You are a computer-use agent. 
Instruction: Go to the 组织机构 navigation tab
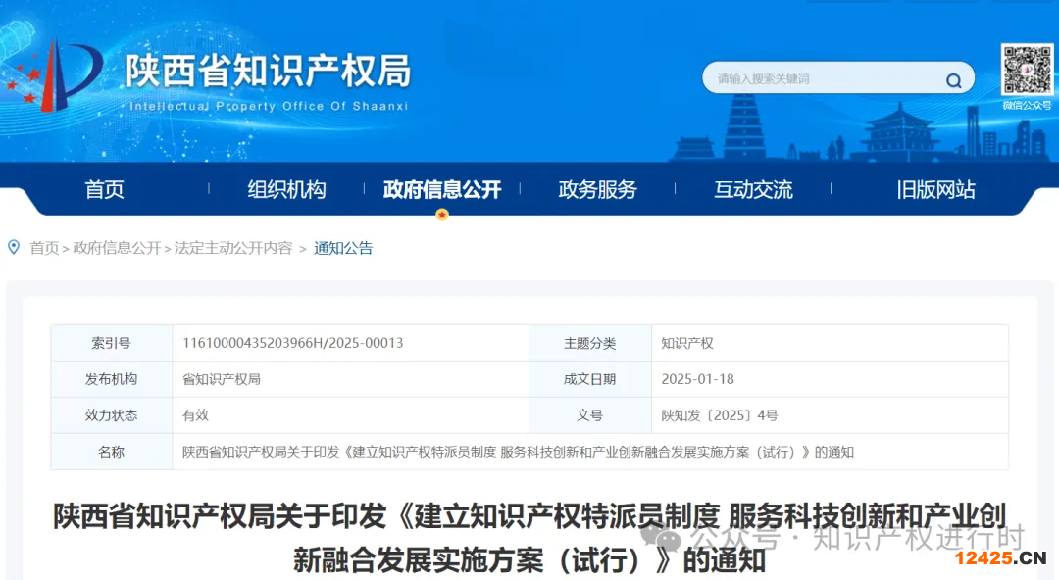pos(286,190)
